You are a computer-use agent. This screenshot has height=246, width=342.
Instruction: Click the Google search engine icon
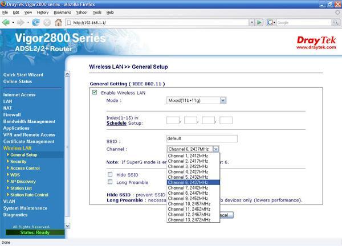[x=270, y=22]
